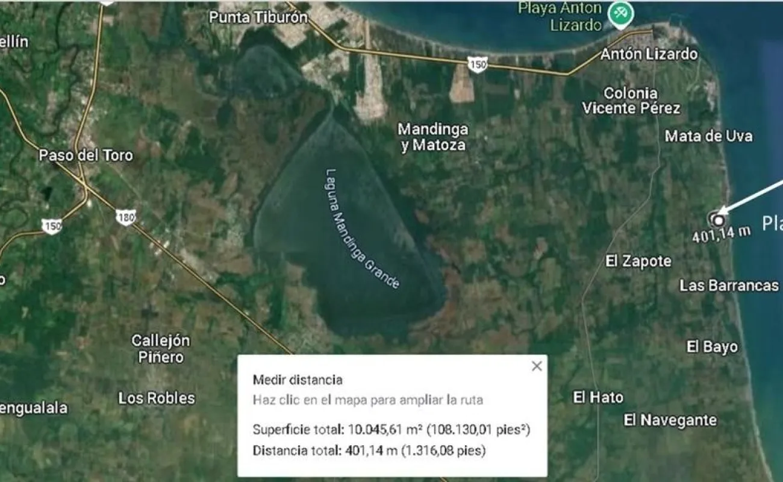Click the route 180 highway shield
The image size is (783, 482).
click(125, 217)
